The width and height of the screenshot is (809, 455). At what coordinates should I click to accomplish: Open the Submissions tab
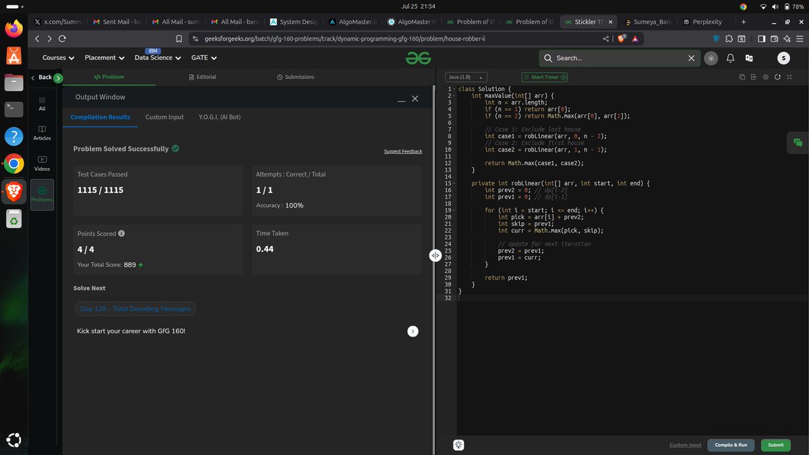click(x=295, y=77)
